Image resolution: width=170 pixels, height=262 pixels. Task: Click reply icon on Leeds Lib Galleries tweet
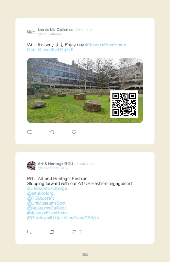coord(30,132)
